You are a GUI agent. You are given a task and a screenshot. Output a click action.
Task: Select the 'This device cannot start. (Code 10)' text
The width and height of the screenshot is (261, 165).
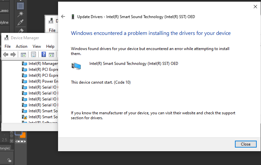[x=101, y=82]
